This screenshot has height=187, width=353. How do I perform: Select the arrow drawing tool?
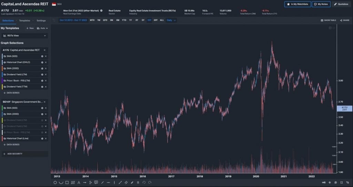(85, 183)
